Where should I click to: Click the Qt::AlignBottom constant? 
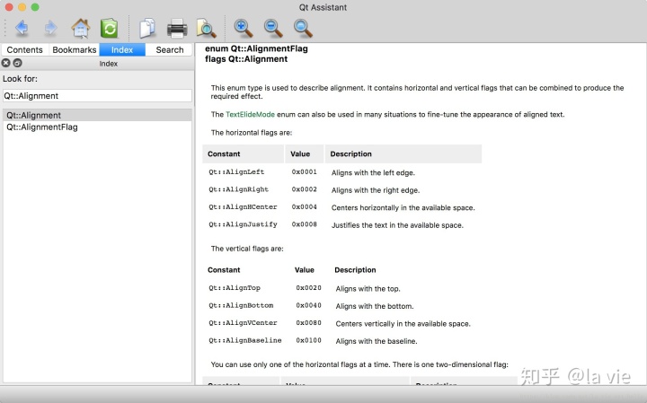pyautogui.click(x=241, y=305)
